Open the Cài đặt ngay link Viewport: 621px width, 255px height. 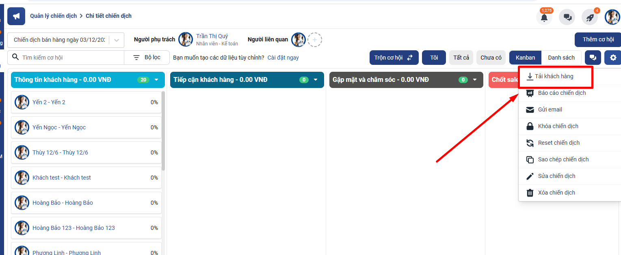pyautogui.click(x=283, y=58)
